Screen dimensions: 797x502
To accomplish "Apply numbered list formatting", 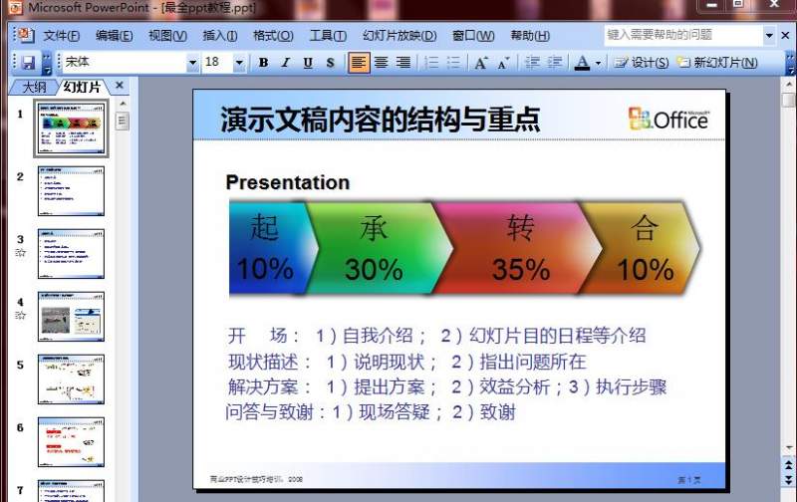I will [x=431, y=63].
